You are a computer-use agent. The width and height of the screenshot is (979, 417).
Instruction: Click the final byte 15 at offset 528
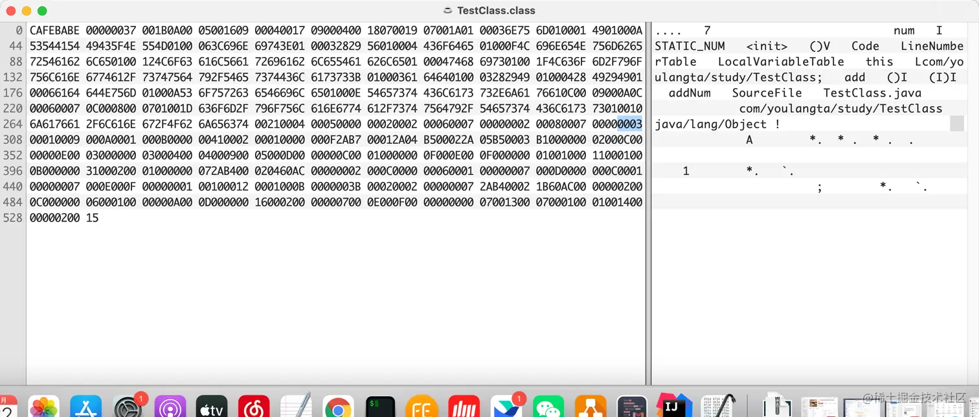coord(92,218)
